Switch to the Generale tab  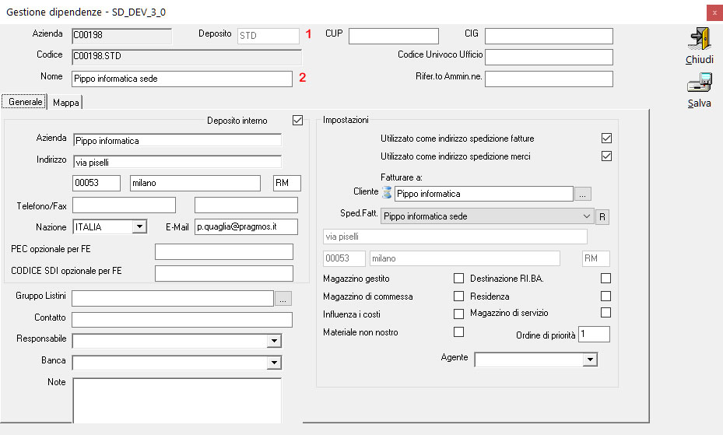coord(24,102)
